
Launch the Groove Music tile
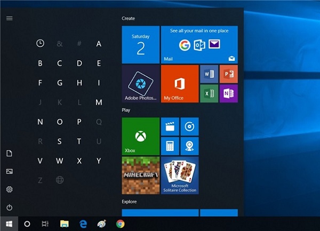[x=189, y=126]
